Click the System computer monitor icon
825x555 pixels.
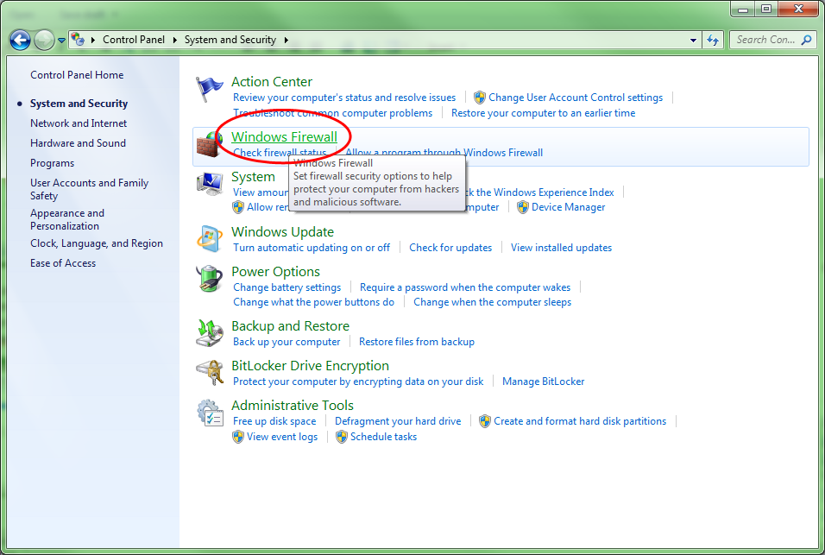pos(209,184)
